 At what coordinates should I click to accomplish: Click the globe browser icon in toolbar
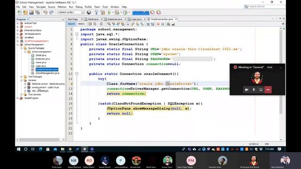(89, 13)
